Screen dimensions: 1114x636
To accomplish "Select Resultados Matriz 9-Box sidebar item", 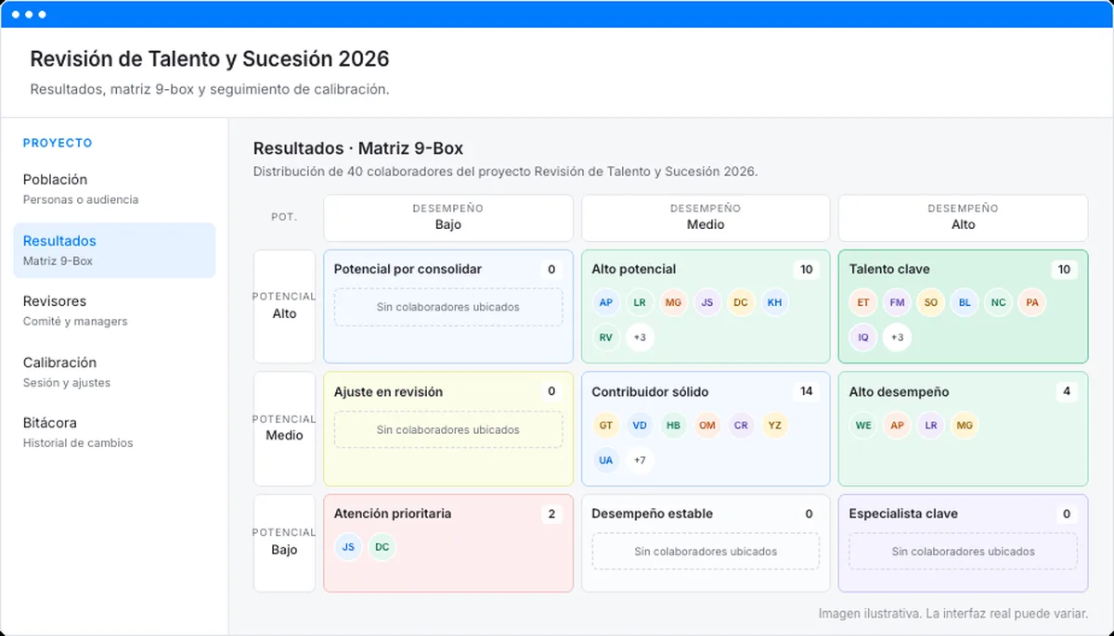I will pos(114,250).
